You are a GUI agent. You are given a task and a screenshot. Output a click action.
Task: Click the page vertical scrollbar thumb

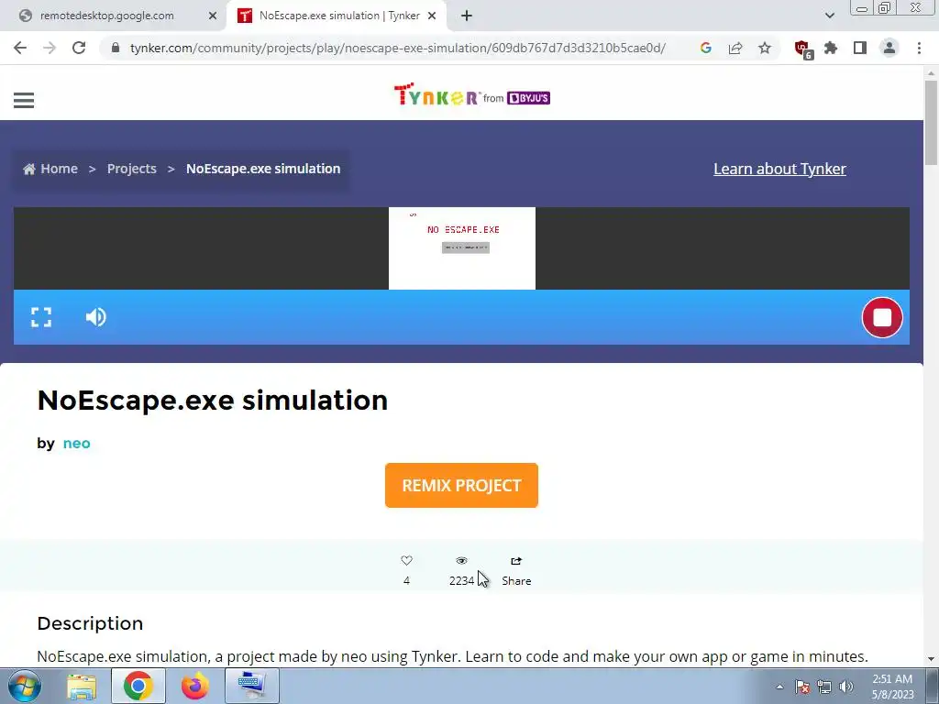click(x=931, y=123)
